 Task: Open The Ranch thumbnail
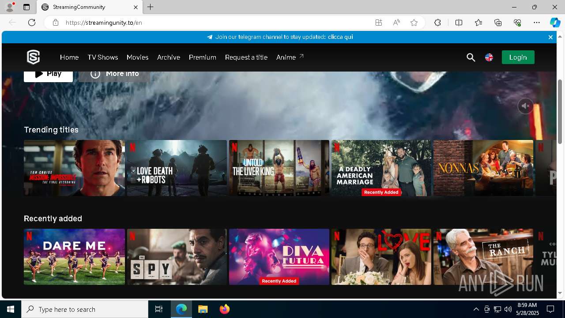(x=483, y=257)
